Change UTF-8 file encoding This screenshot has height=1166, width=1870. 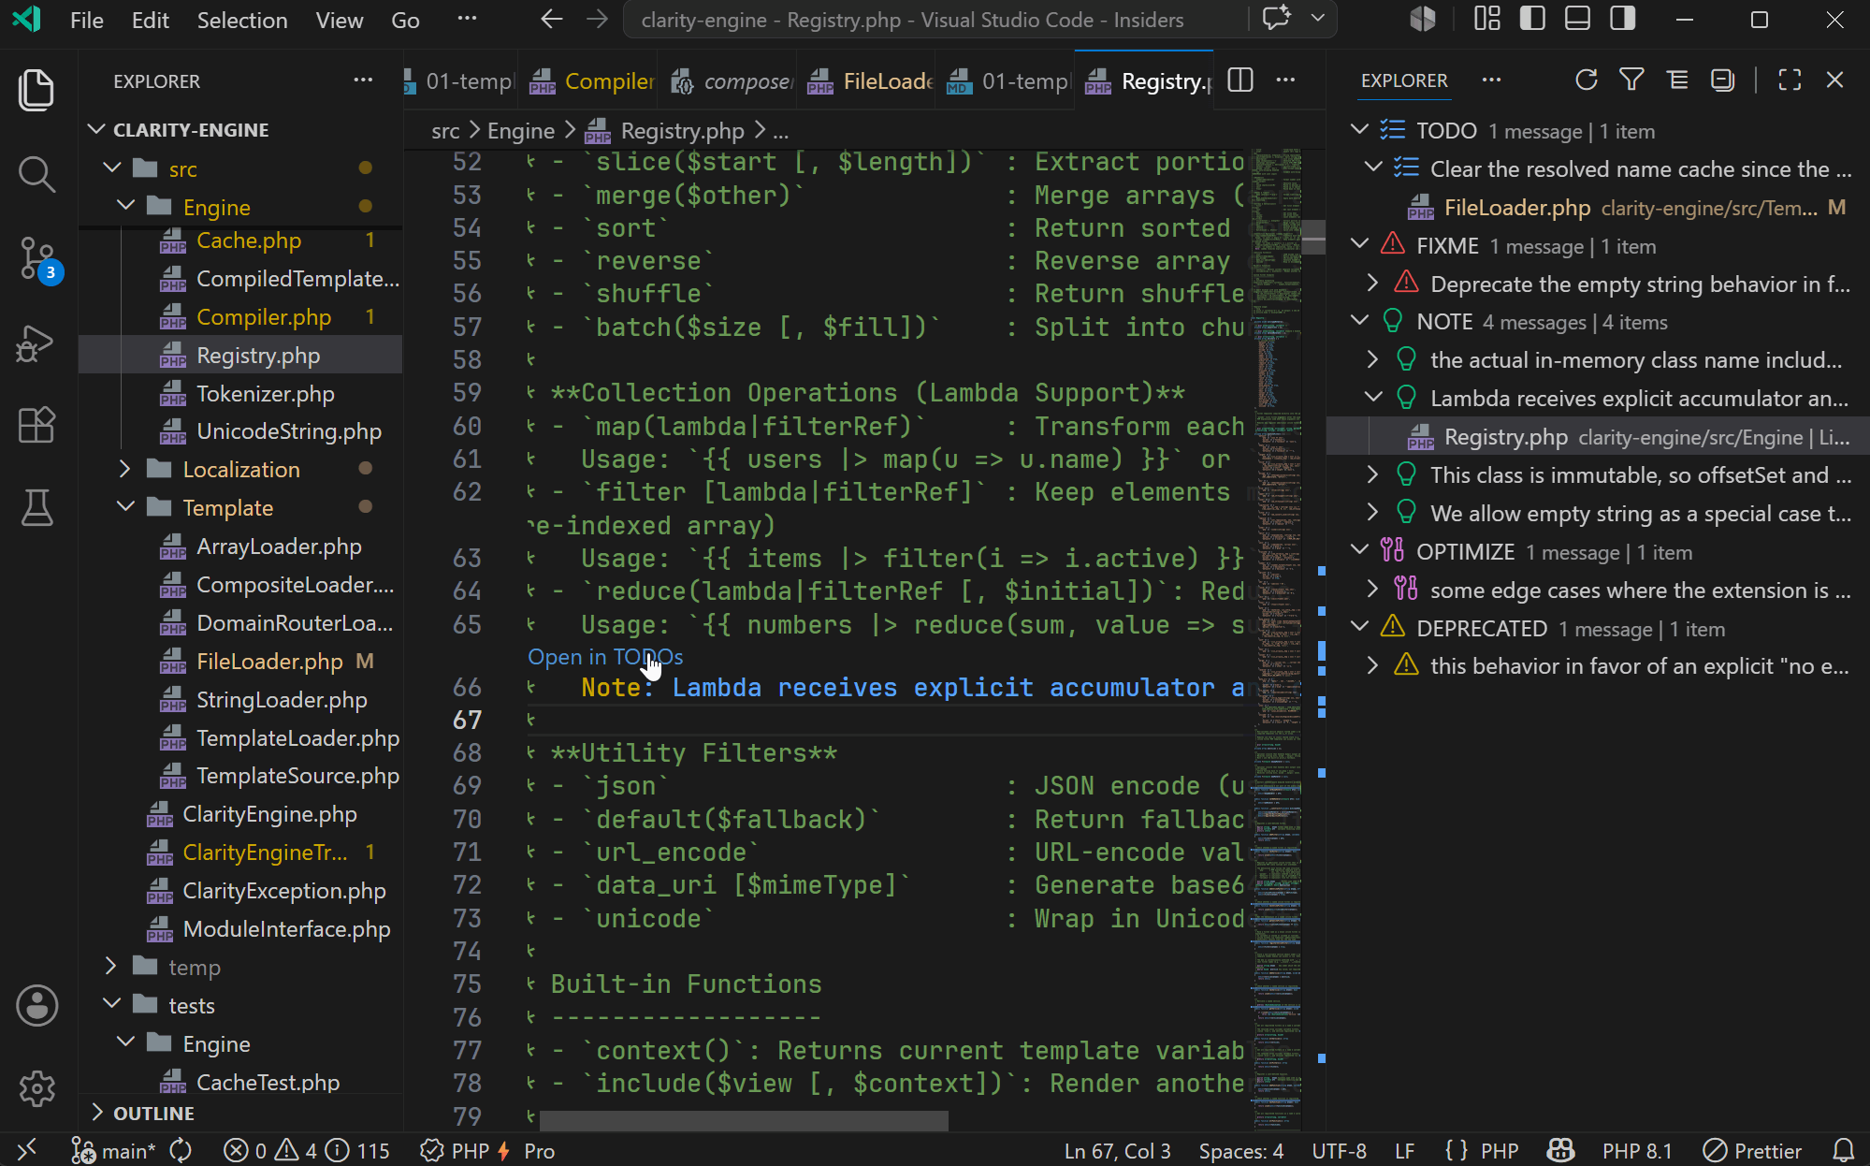[1340, 1150]
